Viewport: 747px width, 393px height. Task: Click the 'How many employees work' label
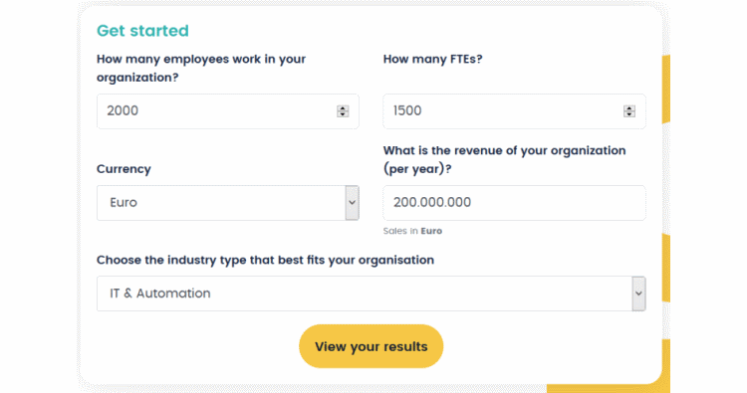201,68
